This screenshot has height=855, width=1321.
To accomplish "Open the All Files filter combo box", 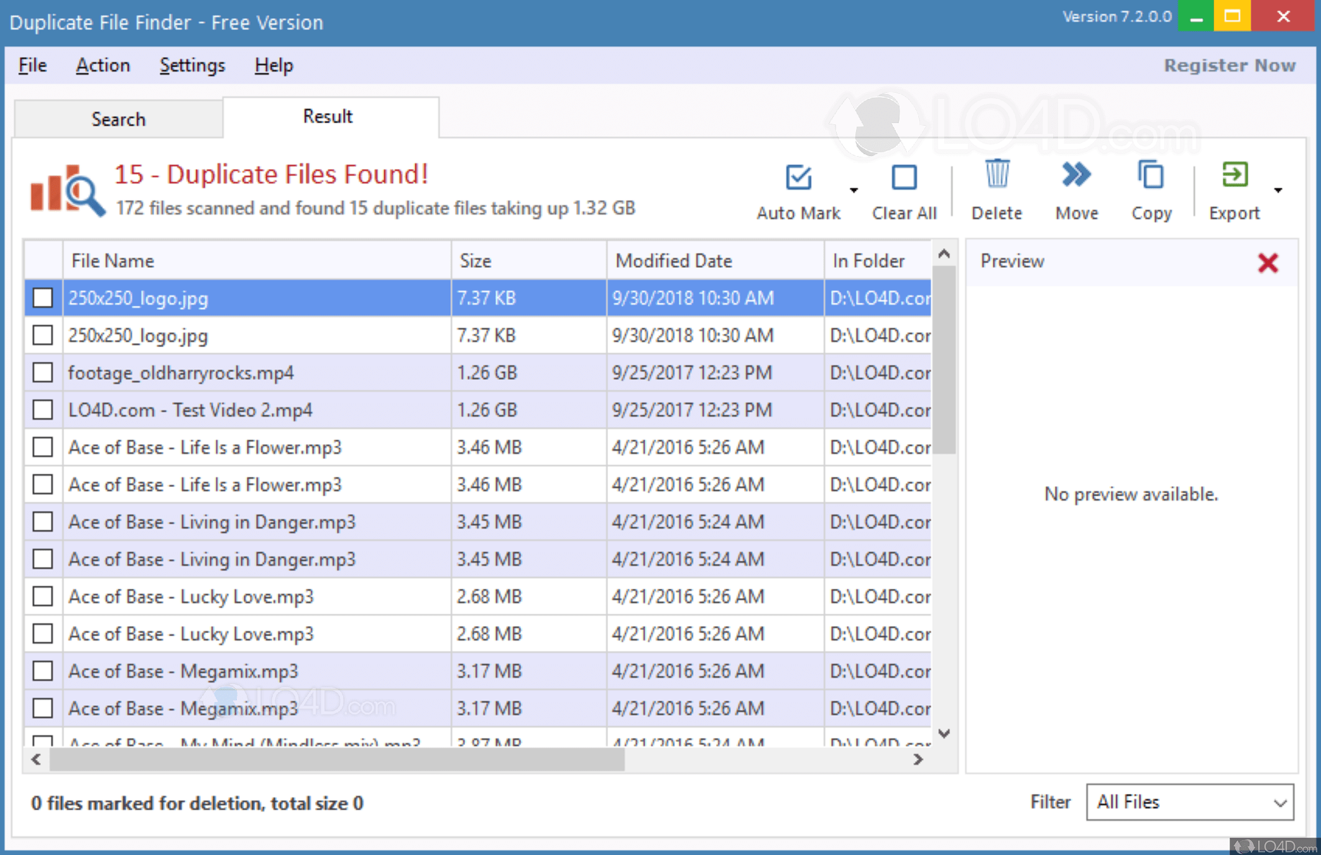I will pyautogui.click(x=1189, y=802).
